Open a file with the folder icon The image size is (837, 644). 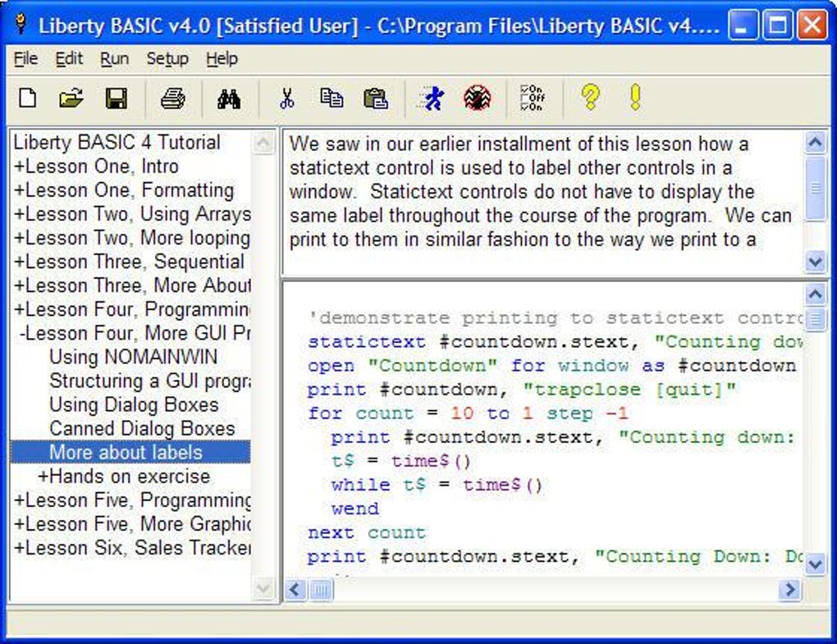(x=71, y=98)
